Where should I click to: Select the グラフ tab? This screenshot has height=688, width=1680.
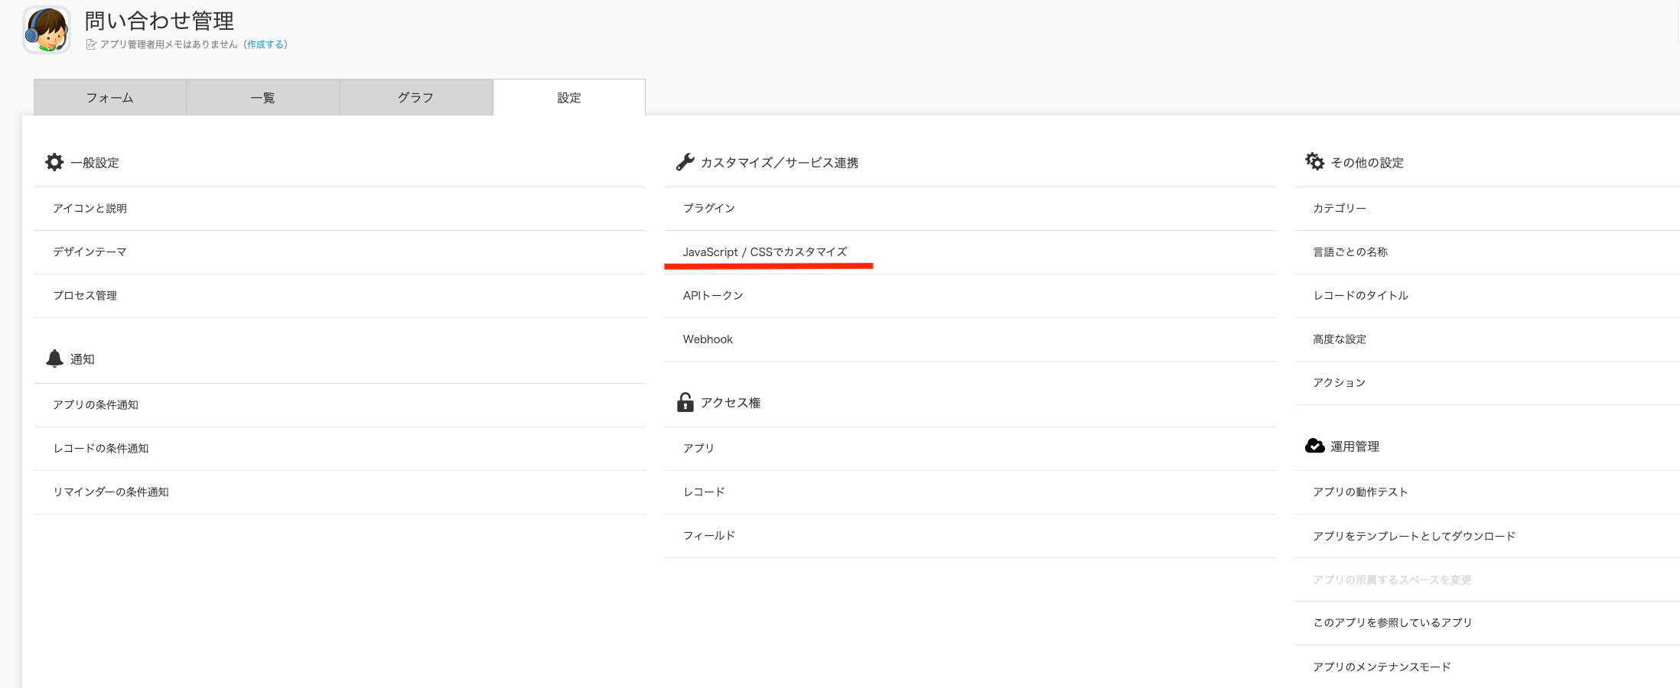coord(416,98)
